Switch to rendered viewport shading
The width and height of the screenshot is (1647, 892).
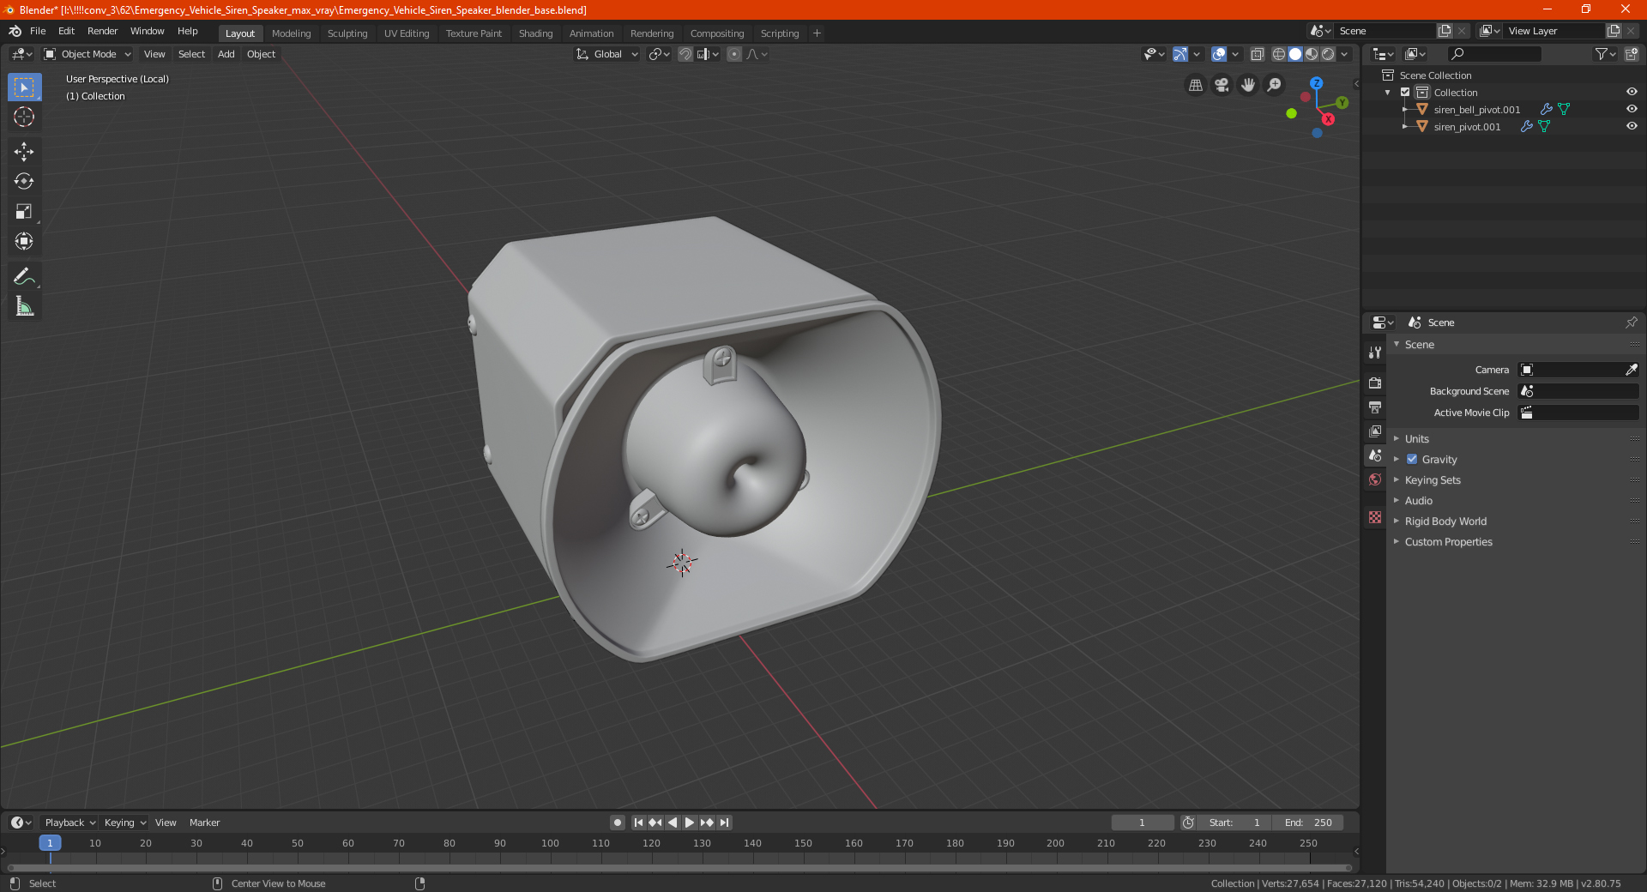pos(1328,54)
